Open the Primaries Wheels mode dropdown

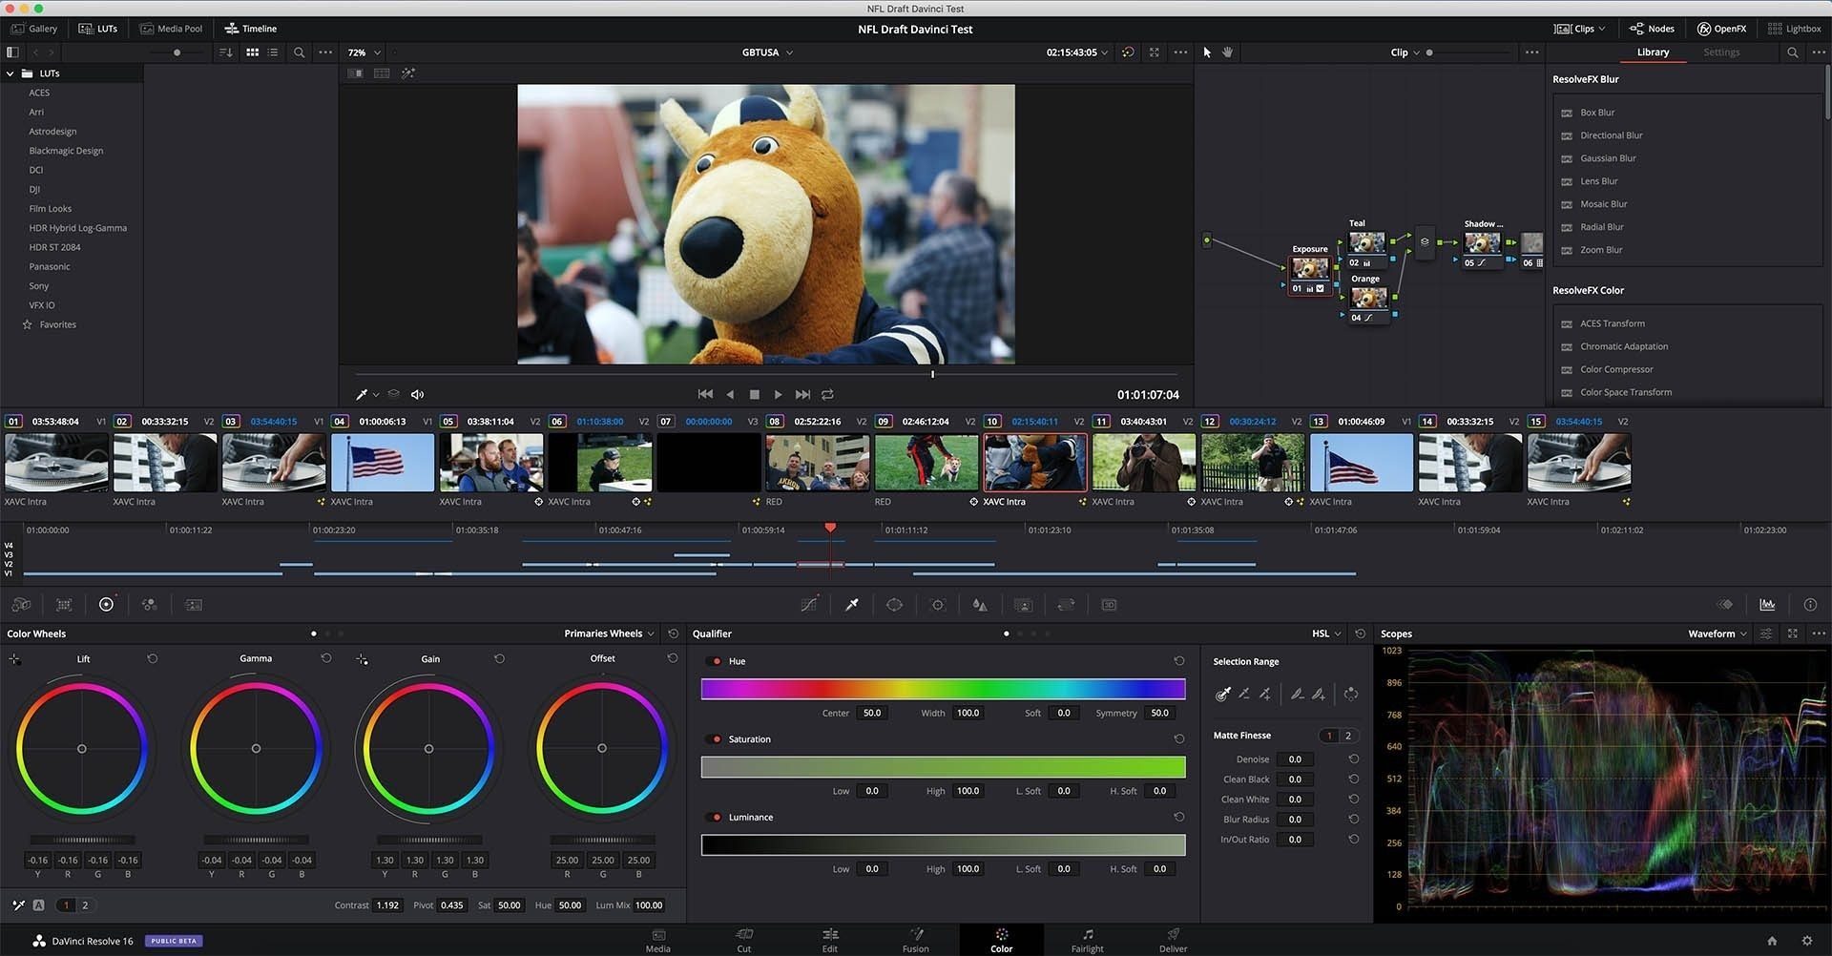point(609,634)
